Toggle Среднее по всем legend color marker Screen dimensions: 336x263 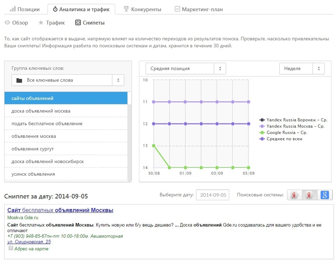(x=262, y=139)
